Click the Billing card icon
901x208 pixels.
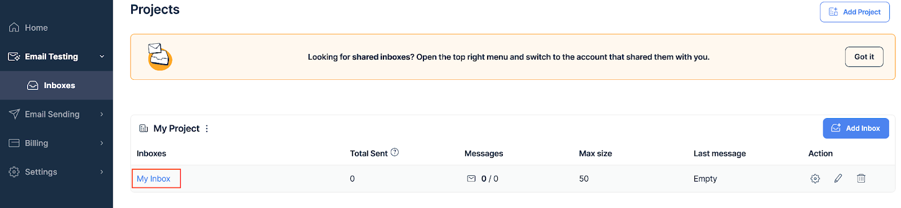[14, 143]
